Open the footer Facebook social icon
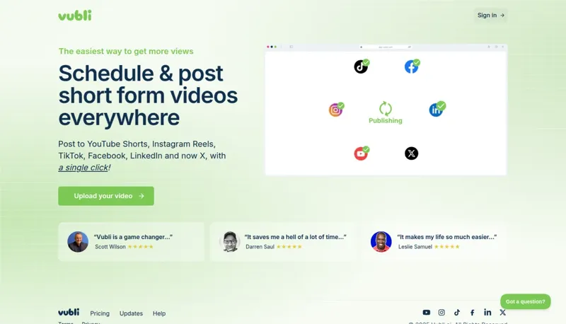566x324 pixels. 472,313
